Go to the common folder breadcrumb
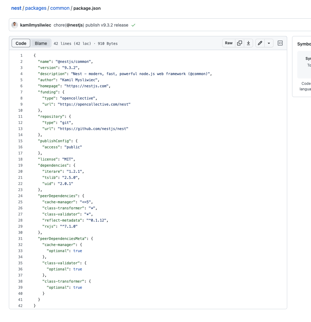The image size is (311, 322). (60, 8)
